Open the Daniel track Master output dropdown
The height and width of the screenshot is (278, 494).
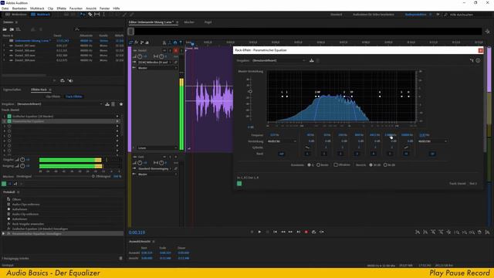coord(157,68)
